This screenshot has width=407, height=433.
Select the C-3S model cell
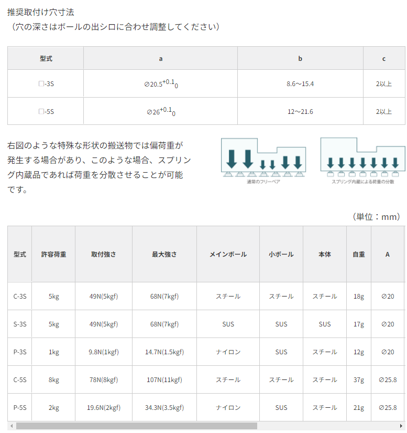20,296
